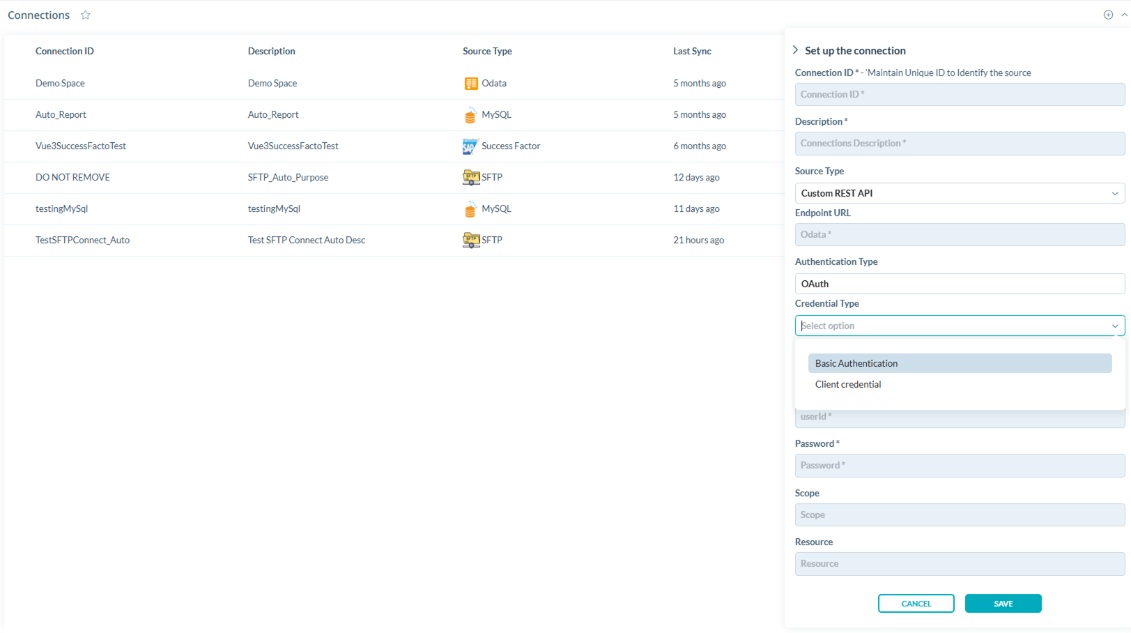The image size is (1131, 633).
Task: Click SFTP icon in DO NOT REMOVE row
Action: tap(471, 178)
